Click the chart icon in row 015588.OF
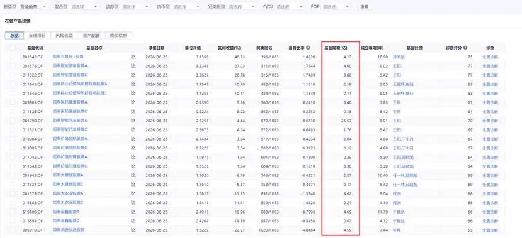The height and width of the screenshot is (238, 522). 133,202
